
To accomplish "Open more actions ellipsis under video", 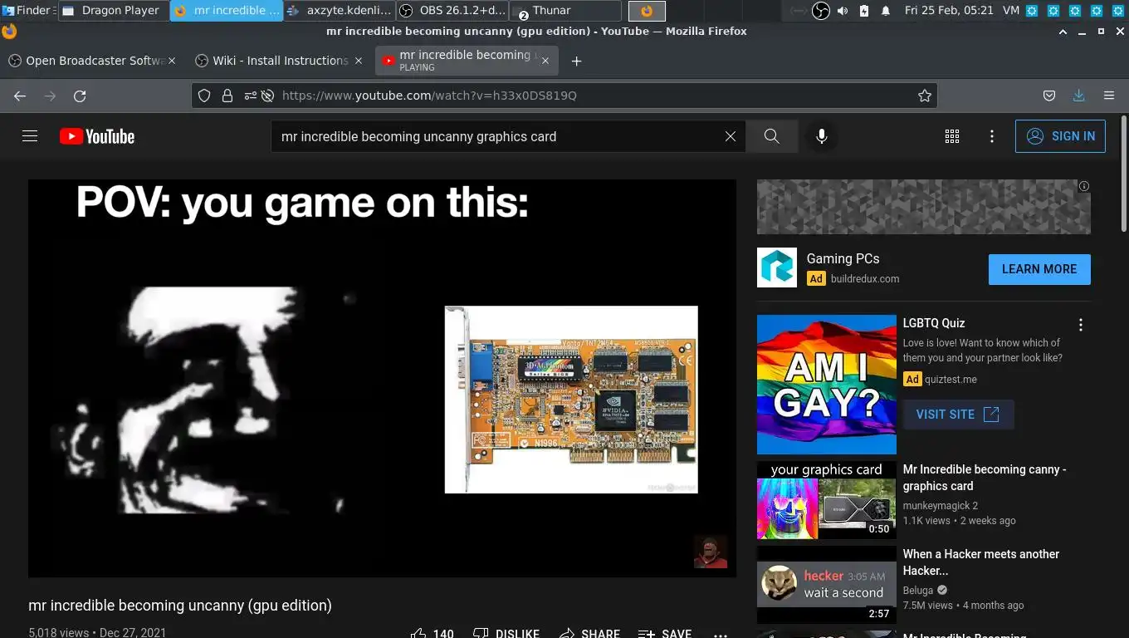I will point(721,634).
